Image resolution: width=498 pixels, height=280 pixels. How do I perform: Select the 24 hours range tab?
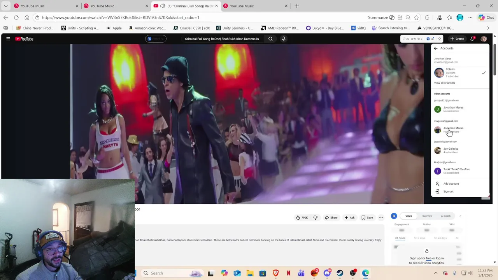400,238
